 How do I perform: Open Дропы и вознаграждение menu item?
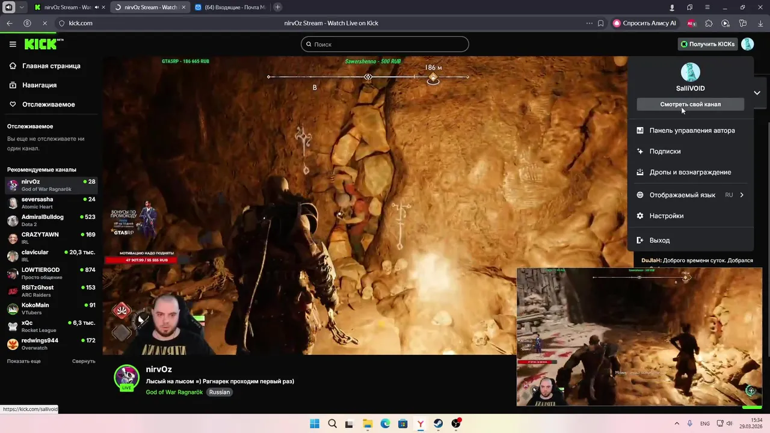click(x=690, y=172)
